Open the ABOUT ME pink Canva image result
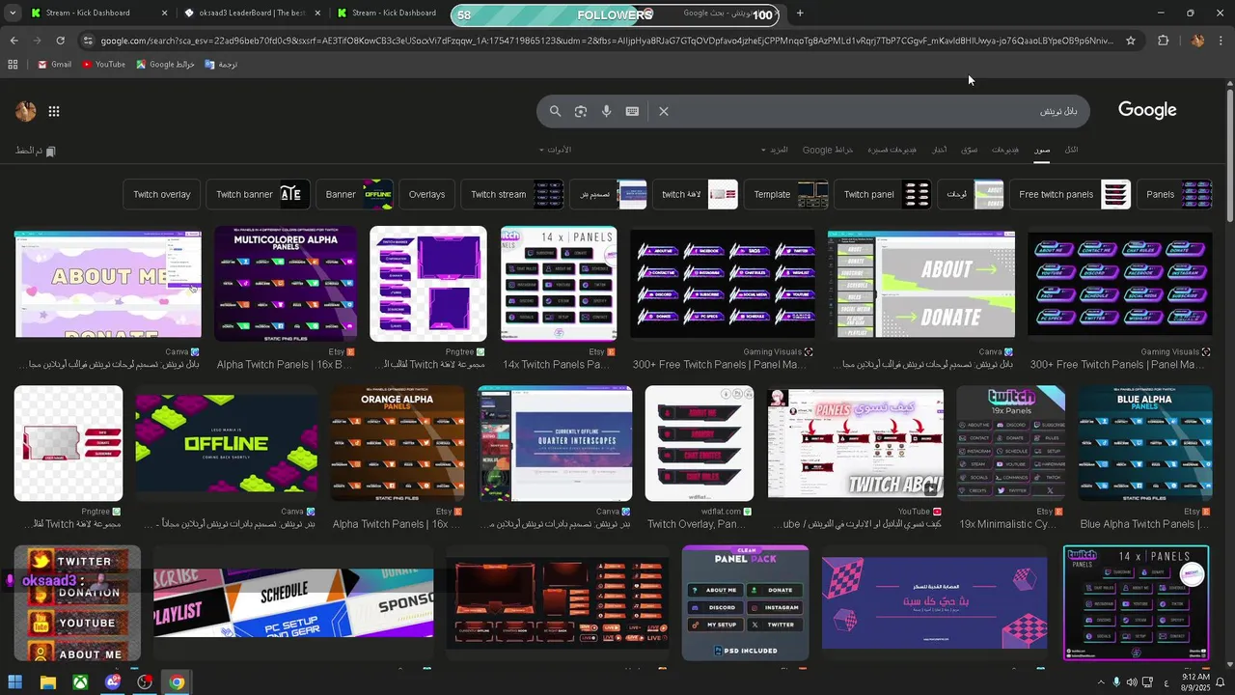The image size is (1235, 695). [x=107, y=283]
